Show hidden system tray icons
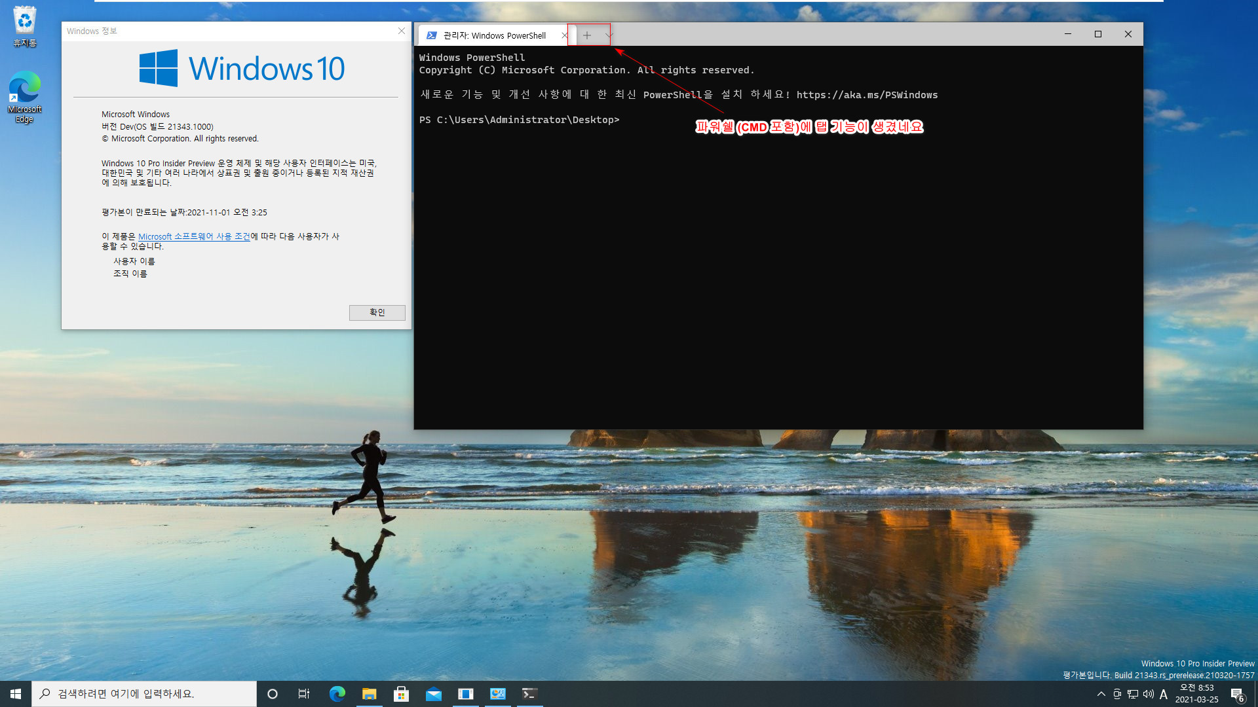This screenshot has width=1258, height=707. (x=1101, y=694)
